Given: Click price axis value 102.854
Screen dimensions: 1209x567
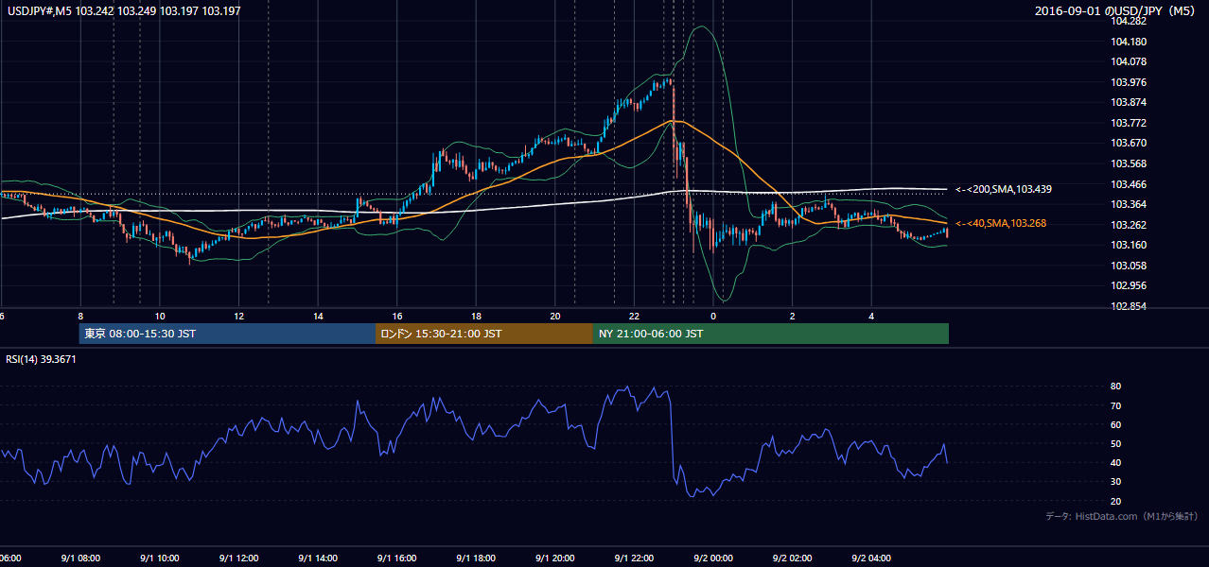Looking at the screenshot, I should click(x=1130, y=306).
